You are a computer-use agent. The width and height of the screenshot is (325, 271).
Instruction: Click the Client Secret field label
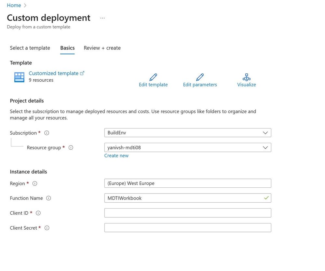click(23, 228)
